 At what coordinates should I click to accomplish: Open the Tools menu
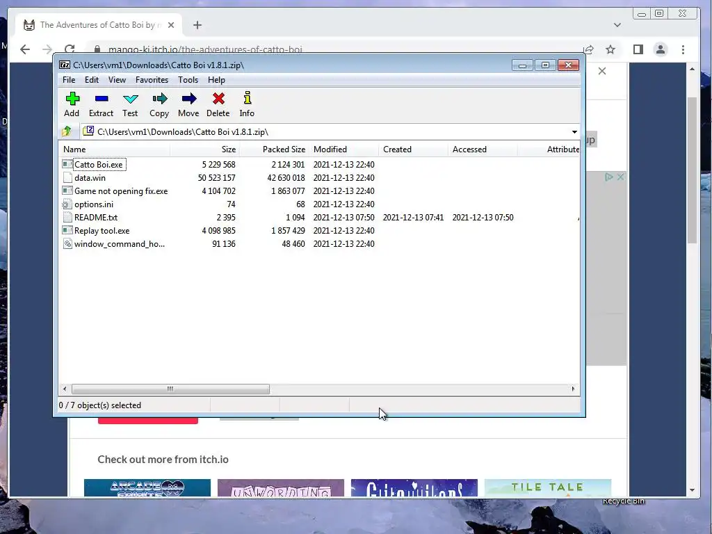point(188,80)
